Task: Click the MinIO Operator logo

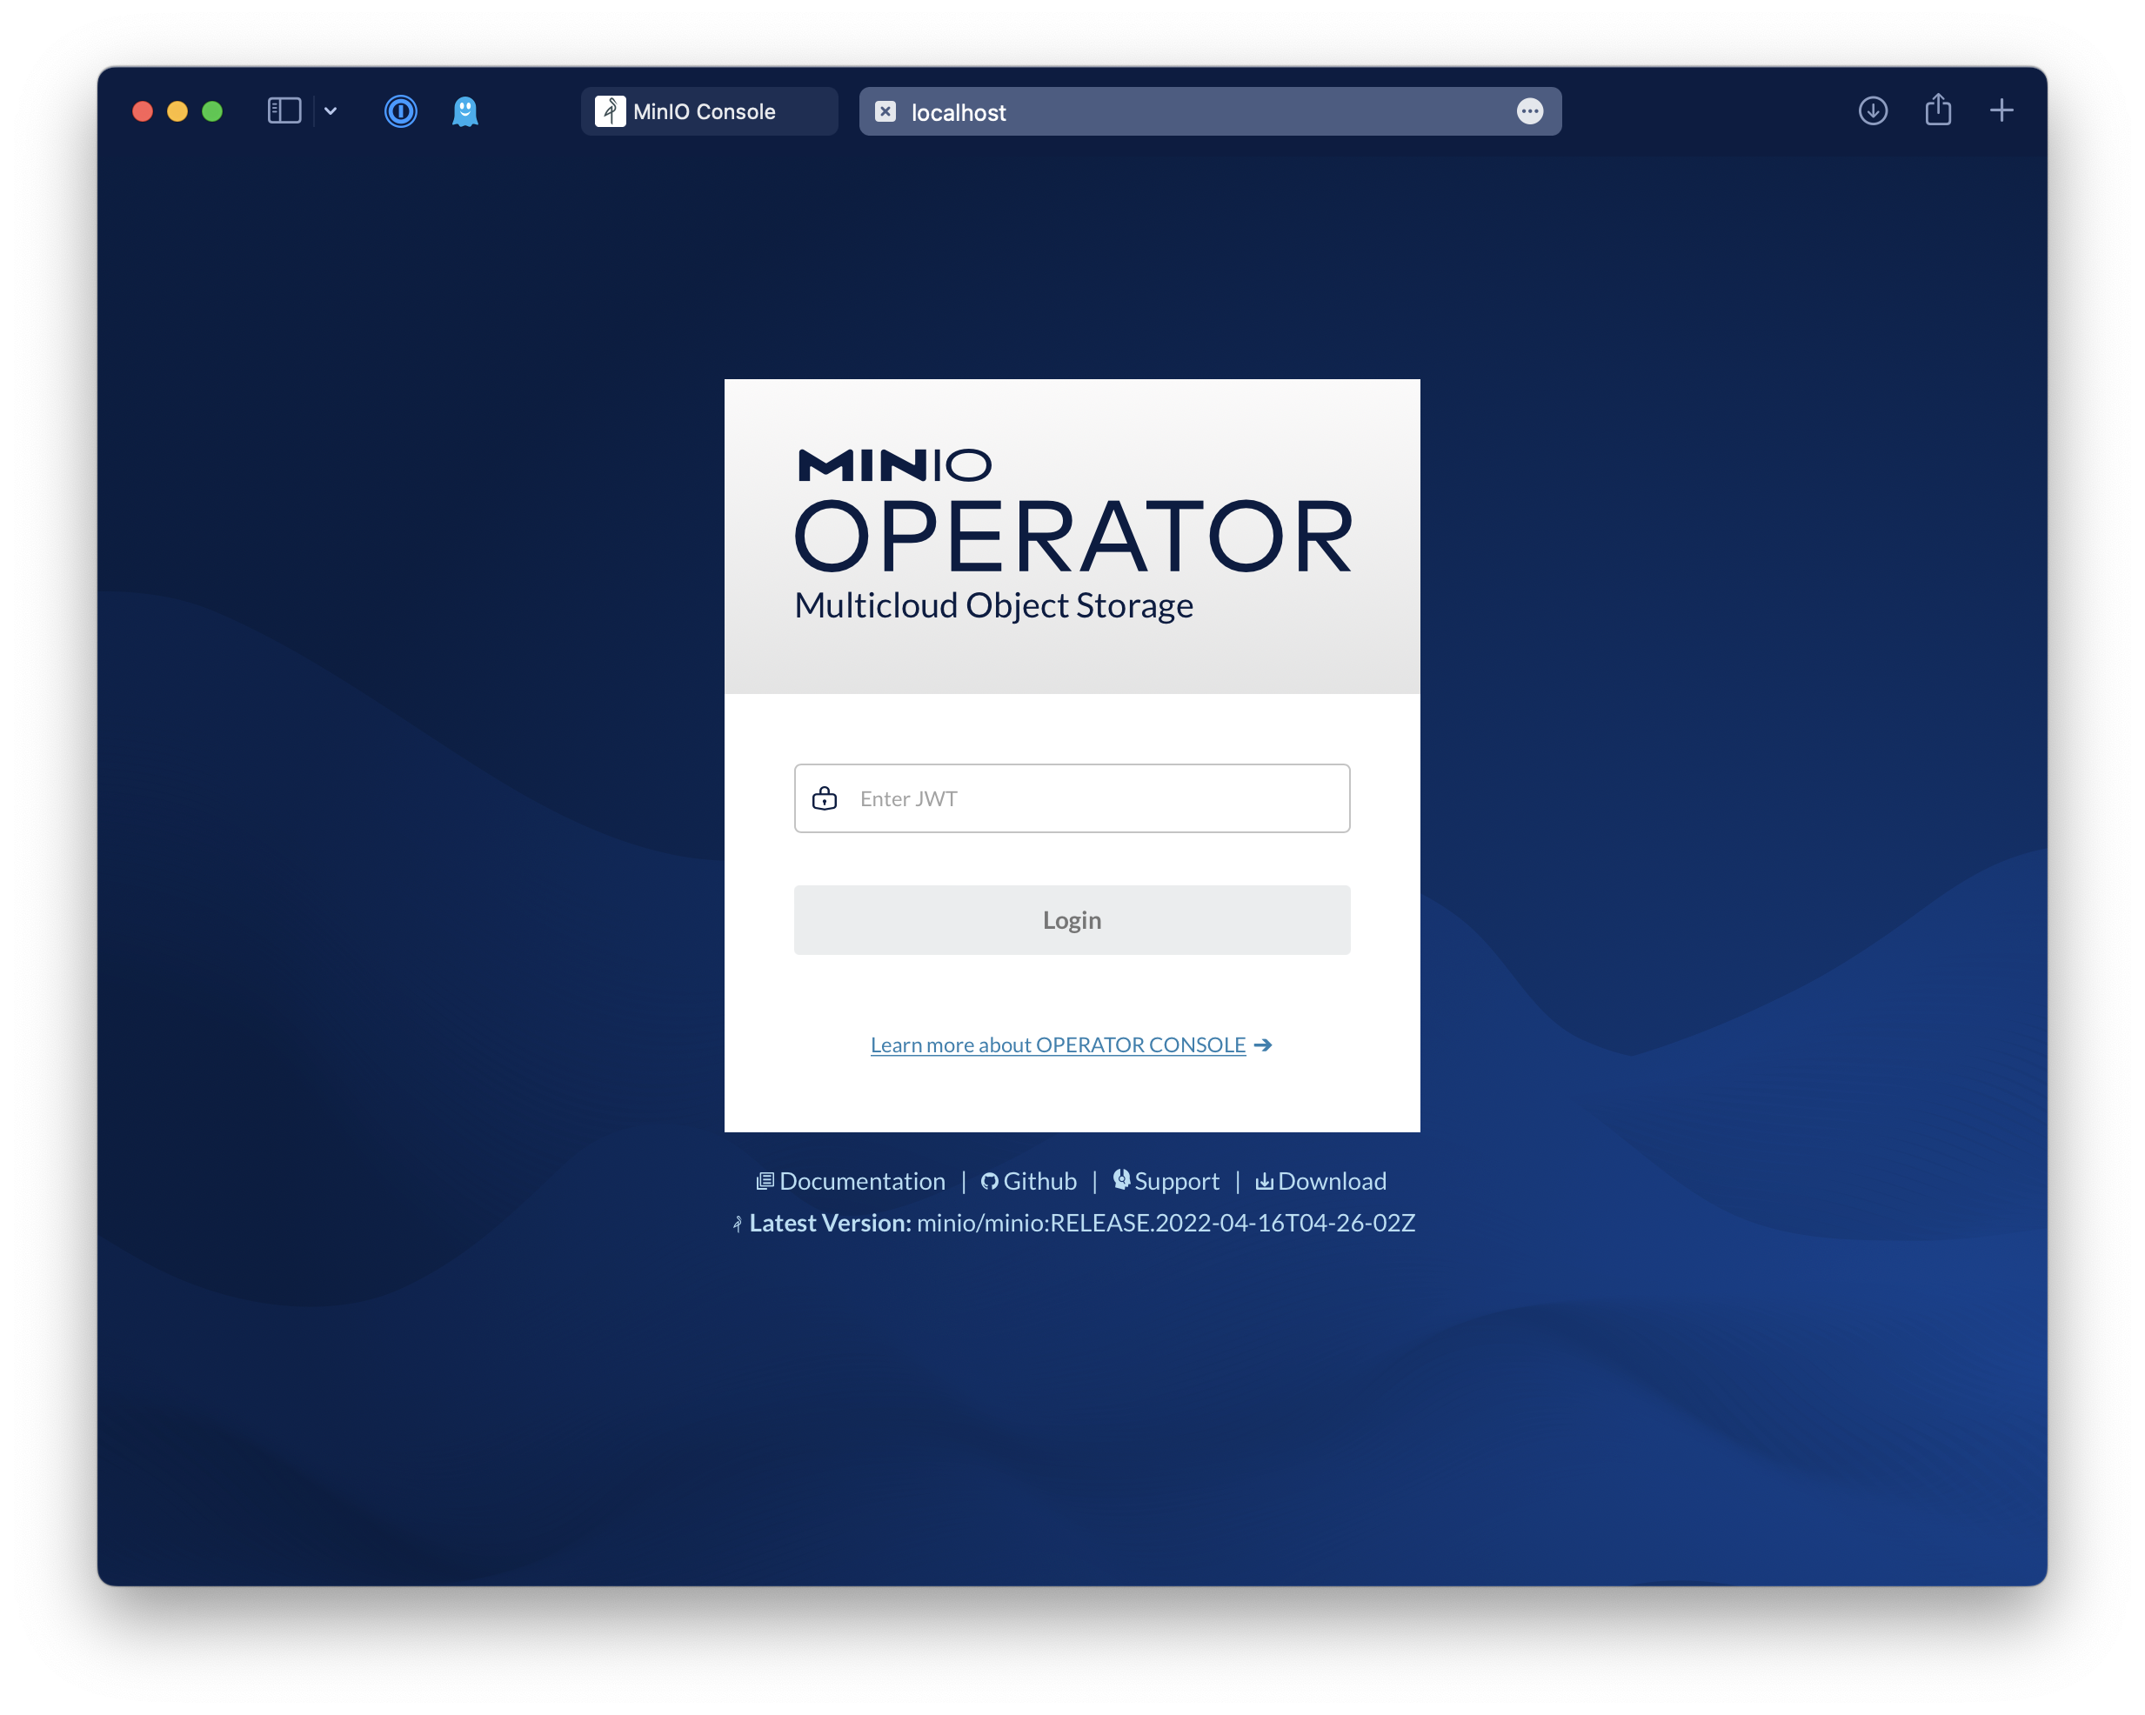Action: click(x=1072, y=535)
